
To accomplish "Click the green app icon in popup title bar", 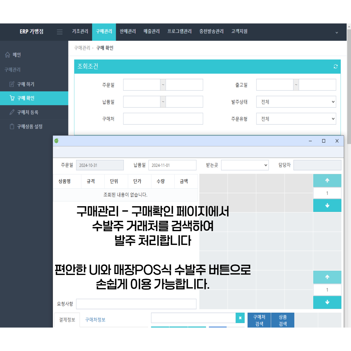I will click(56, 141).
